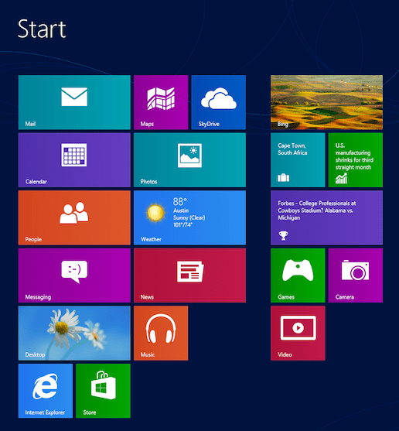Open the Windows Store tile
The image size is (399, 431).
coord(103,391)
